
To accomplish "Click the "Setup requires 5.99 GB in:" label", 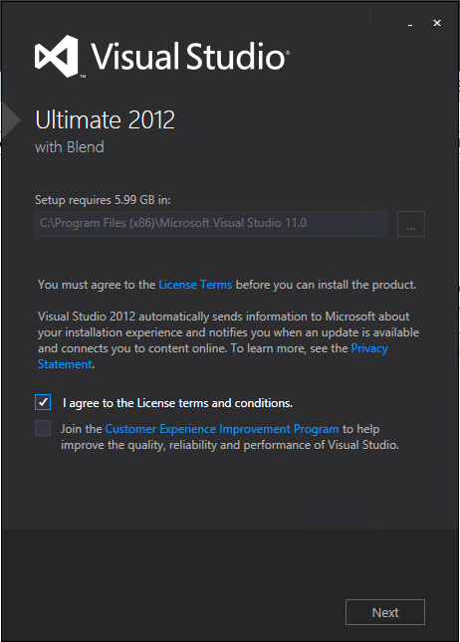I will [x=103, y=200].
